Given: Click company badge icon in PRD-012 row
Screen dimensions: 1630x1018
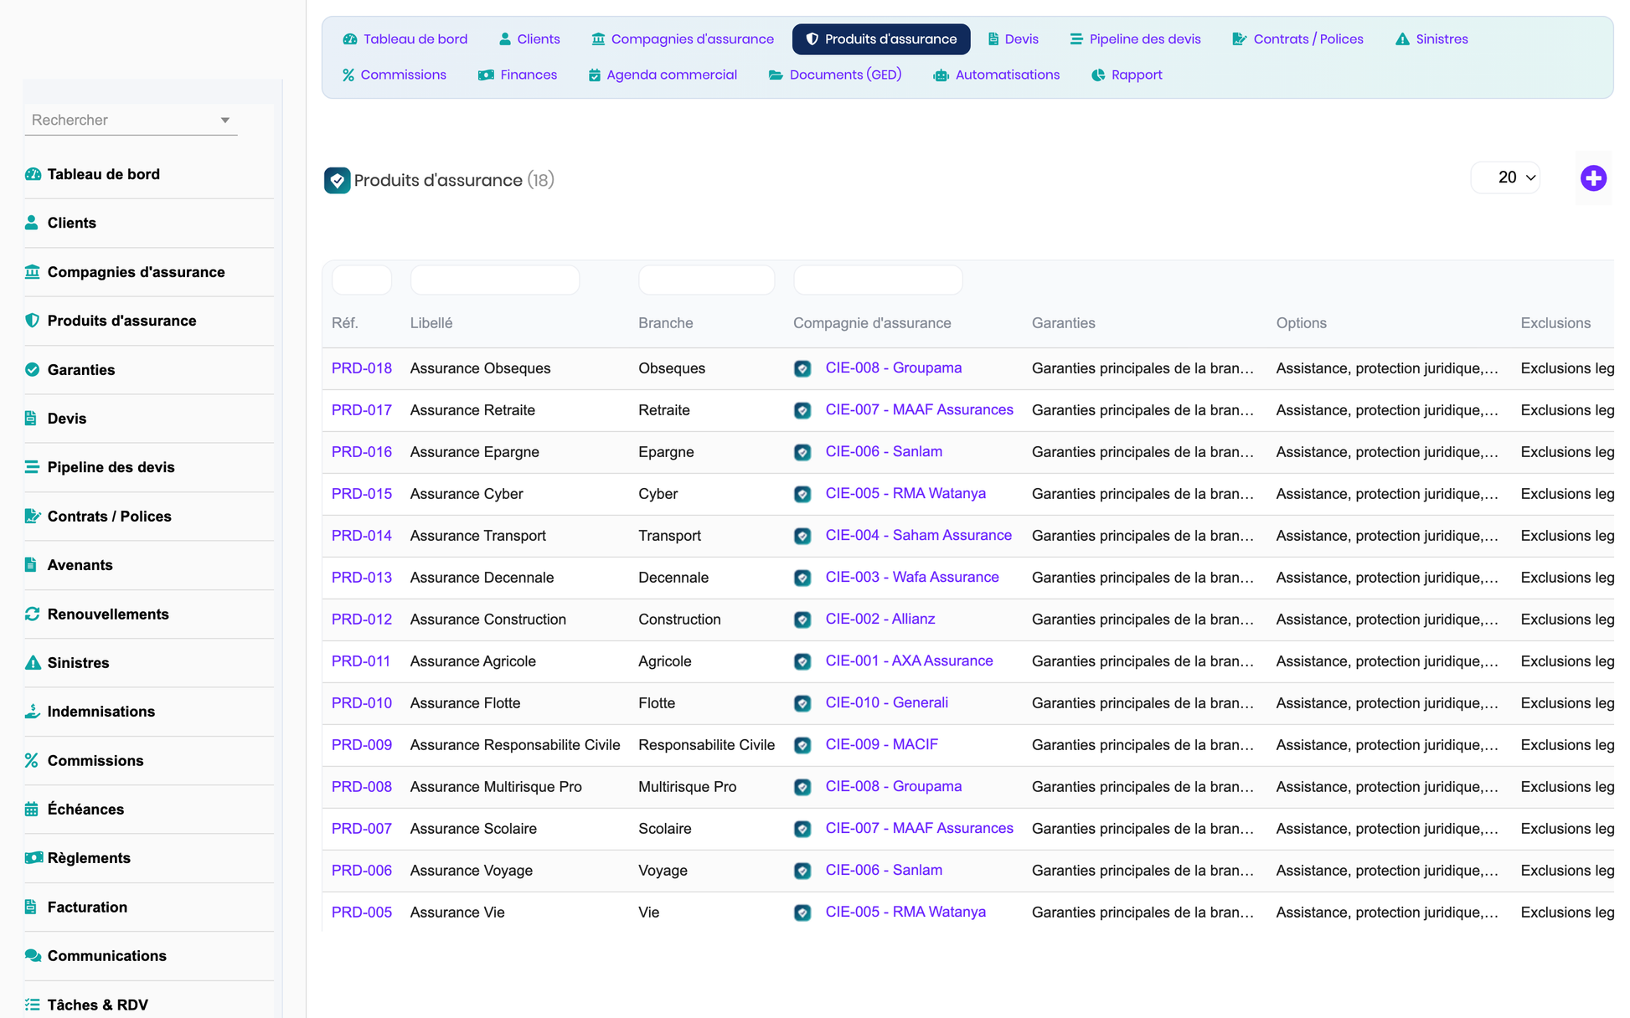Looking at the screenshot, I should 802,620.
